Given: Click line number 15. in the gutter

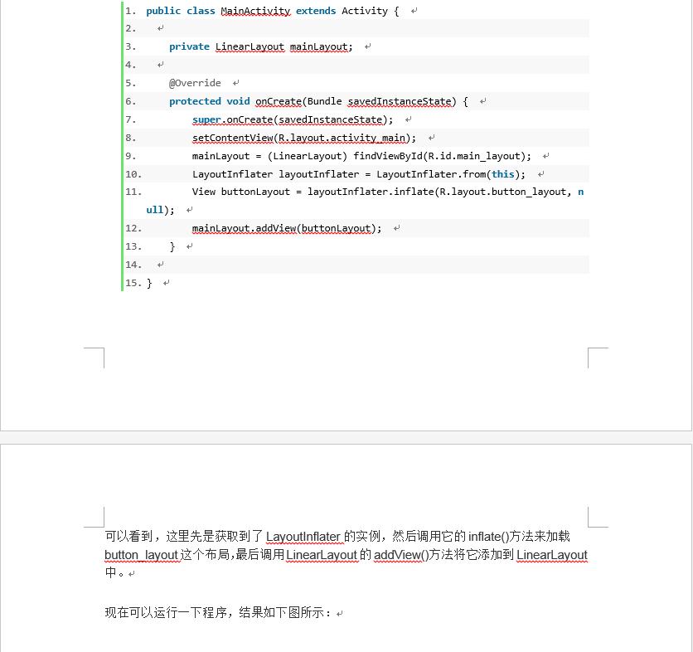Looking at the screenshot, I should (x=133, y=283).
